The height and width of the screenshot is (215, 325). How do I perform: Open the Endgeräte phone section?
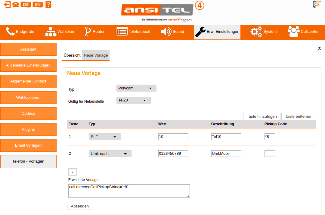point(20,32)
